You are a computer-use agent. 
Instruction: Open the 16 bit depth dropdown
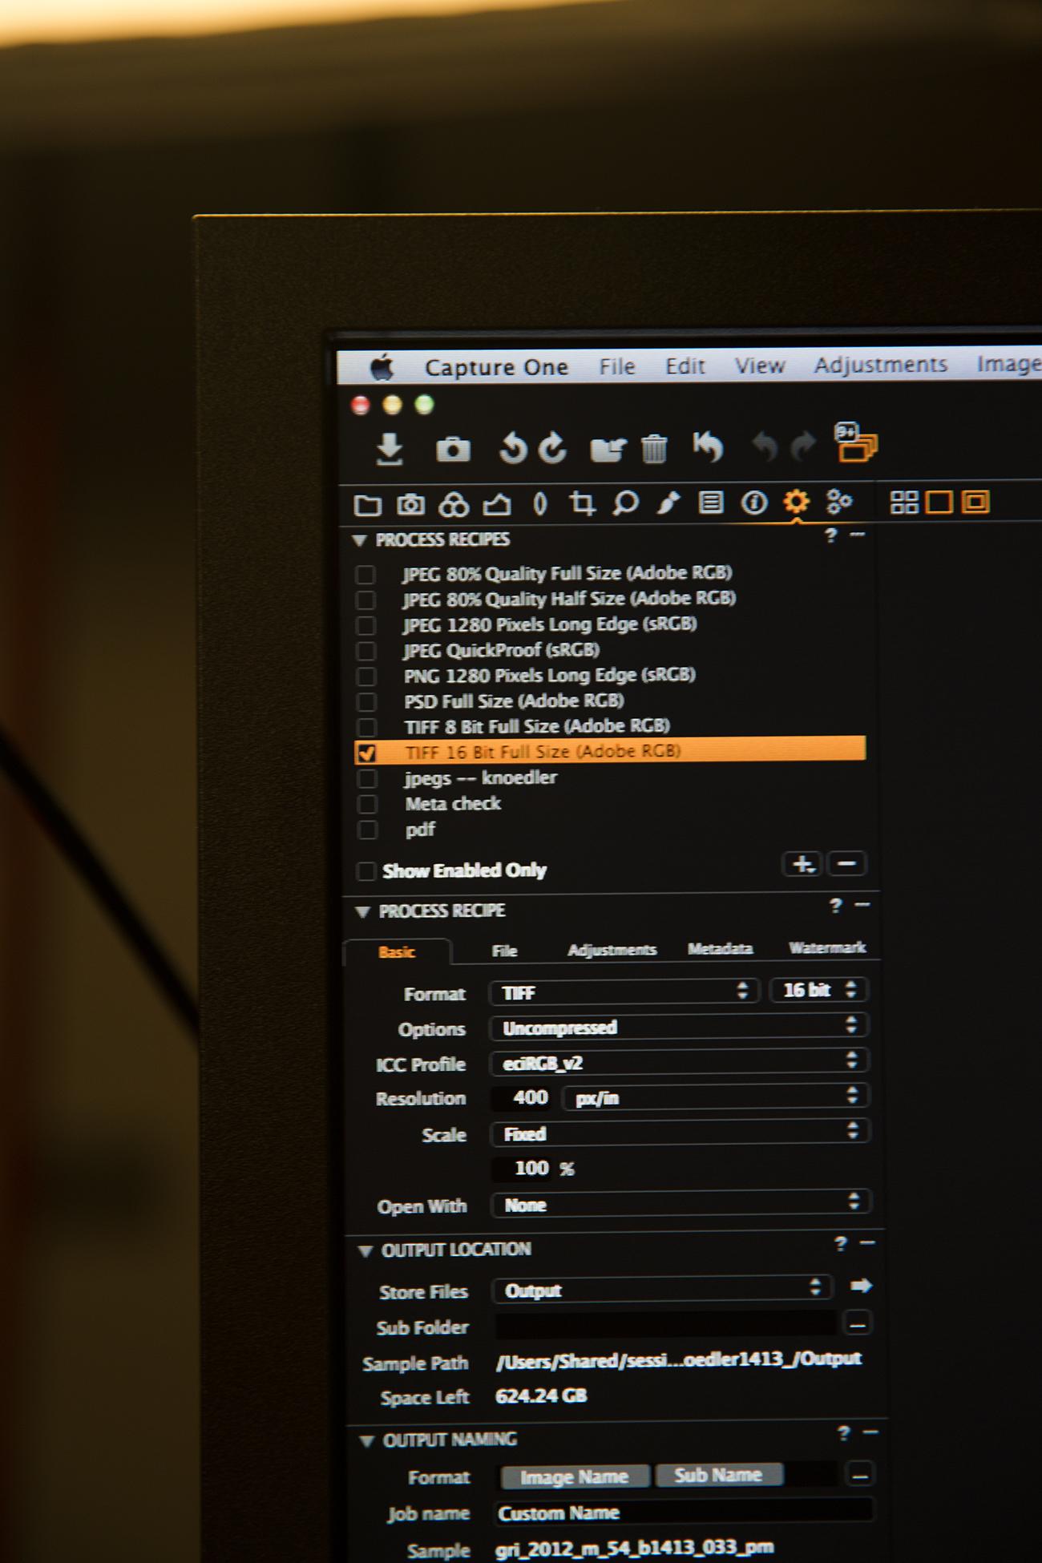click(817, 990)
